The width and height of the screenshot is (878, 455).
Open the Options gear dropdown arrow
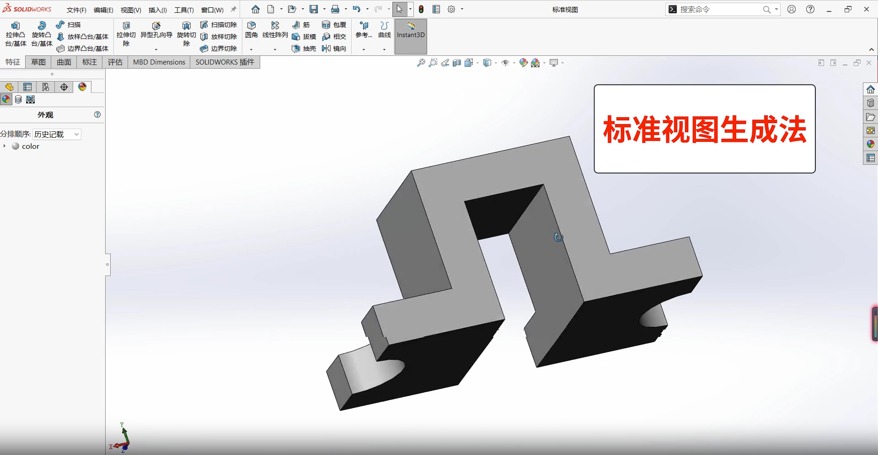pyautogui.click(x=462, y=9)
